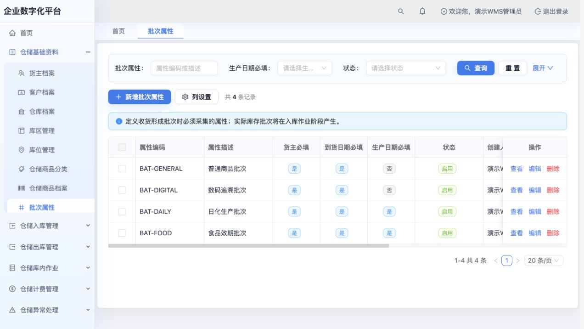Open the 生产日期必填 dropdown
Image resolution: width=584 pixels, height=329 pixels.
pyautogui.click(x=305, y=68)
